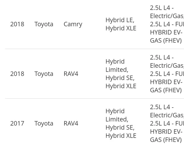Select the 2017 RAV4 Hybrid Limited trim cell
This screenshot has height=146, width=184.
[x=121, y=123]
